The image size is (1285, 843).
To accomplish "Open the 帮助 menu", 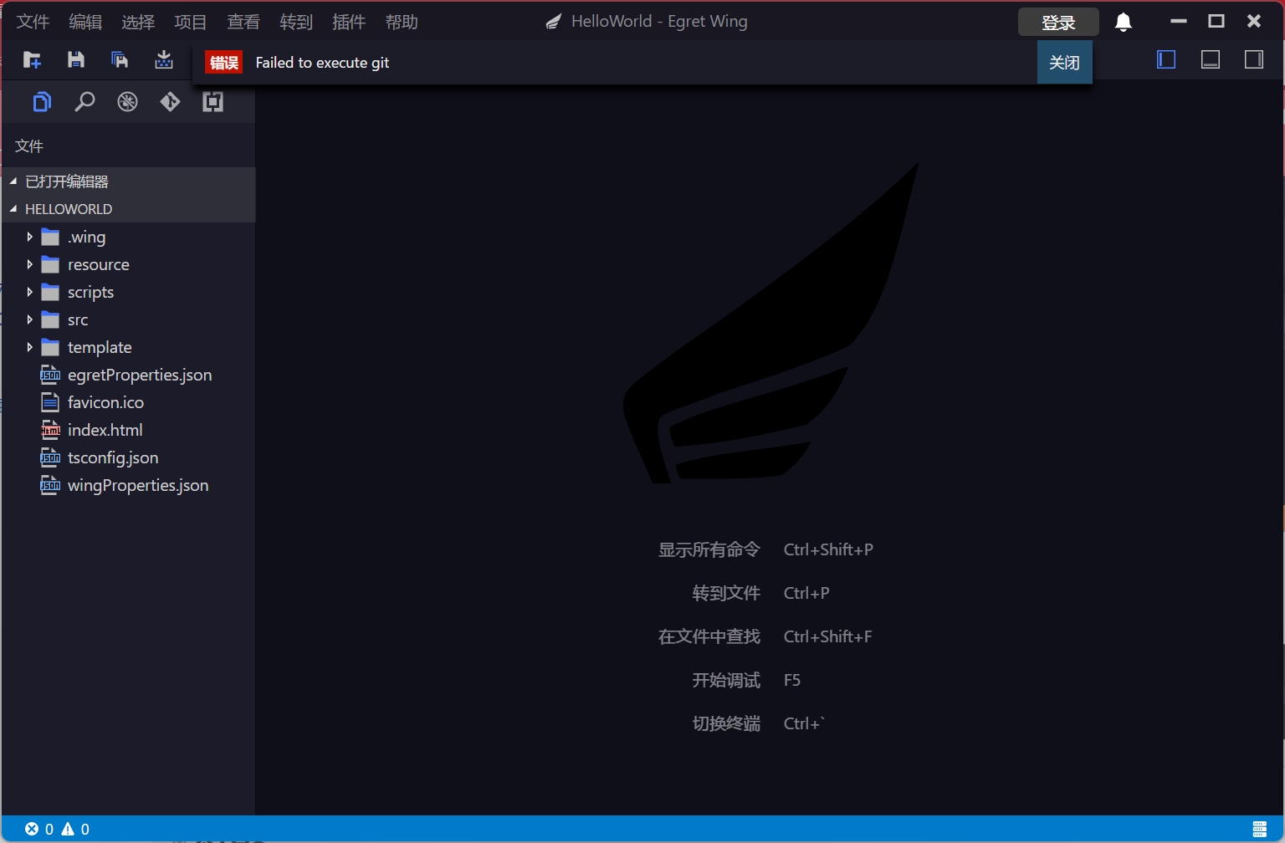I will (x=402, y=22).
